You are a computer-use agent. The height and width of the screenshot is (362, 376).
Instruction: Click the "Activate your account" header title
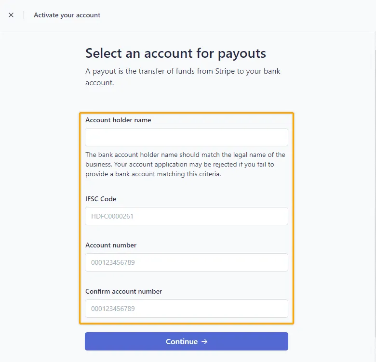pos(67,15)
